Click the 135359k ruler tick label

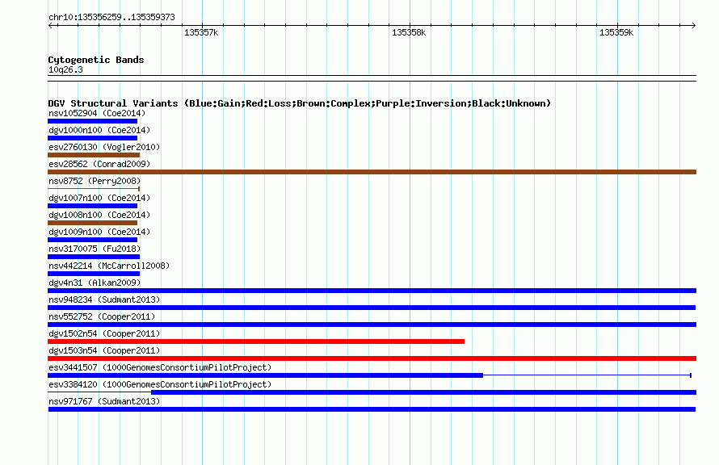click(616, 33)
